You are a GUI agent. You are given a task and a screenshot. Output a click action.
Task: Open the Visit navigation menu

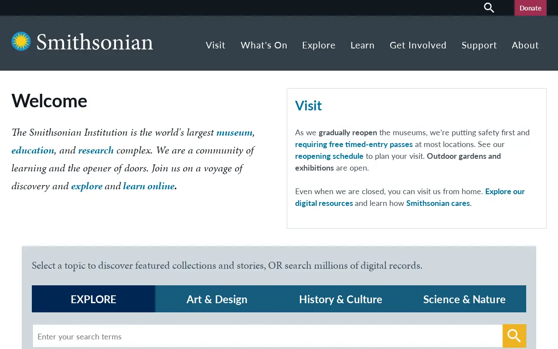click(x=215, y=45)
